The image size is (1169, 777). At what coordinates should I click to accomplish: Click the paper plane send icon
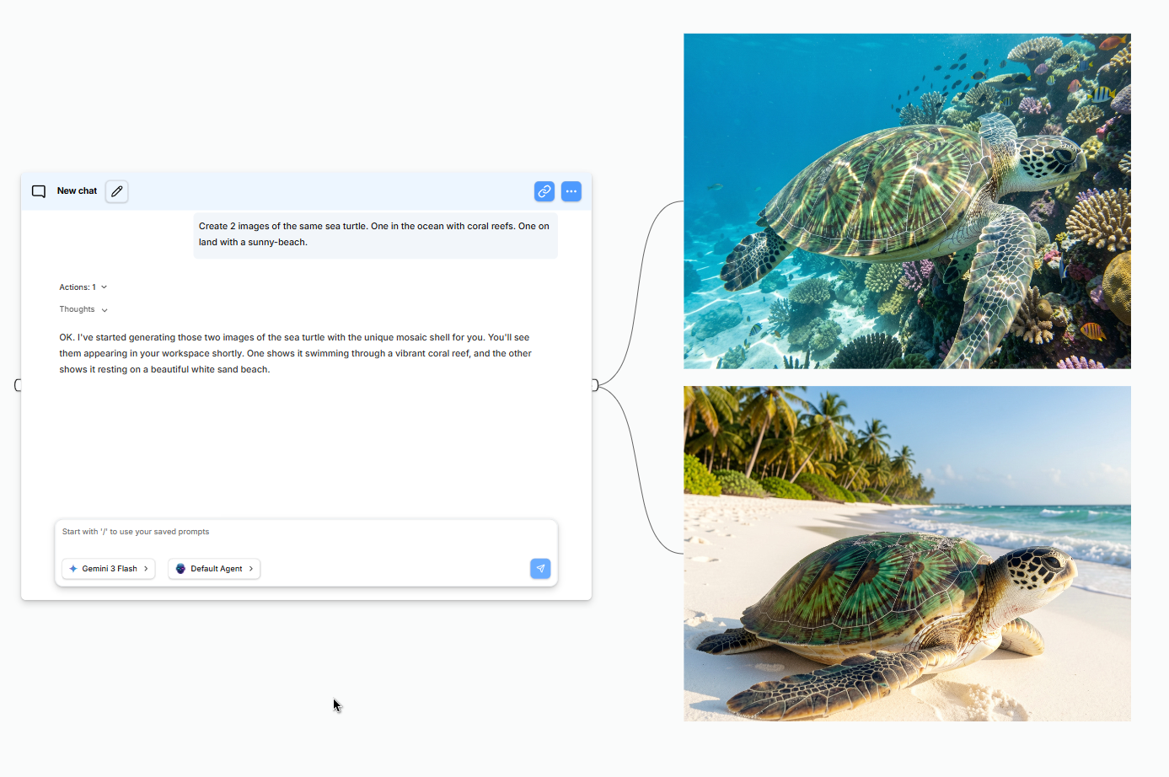(540, 569)
